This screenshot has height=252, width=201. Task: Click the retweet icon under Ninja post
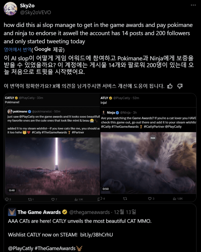(125, 199)
